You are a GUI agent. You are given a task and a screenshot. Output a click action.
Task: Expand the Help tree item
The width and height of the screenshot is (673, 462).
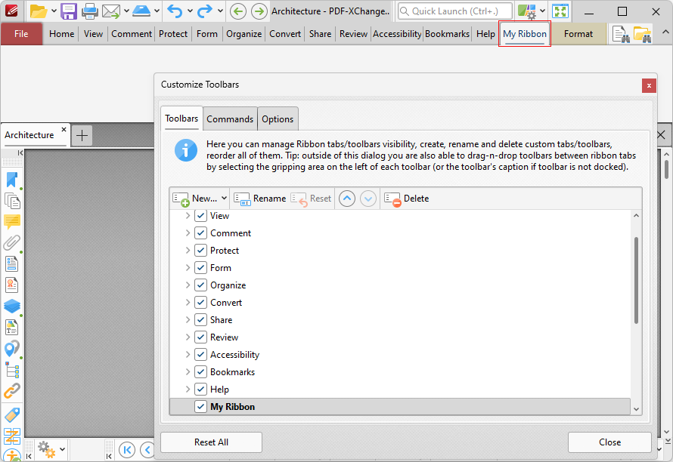pos(188,389)
